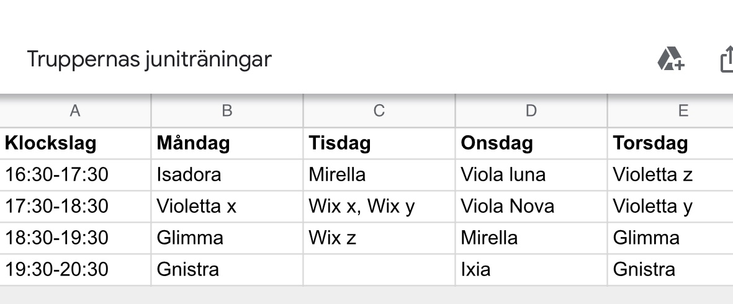
Task: Select the Violetta z cell
Action: [x=670, y=175]
